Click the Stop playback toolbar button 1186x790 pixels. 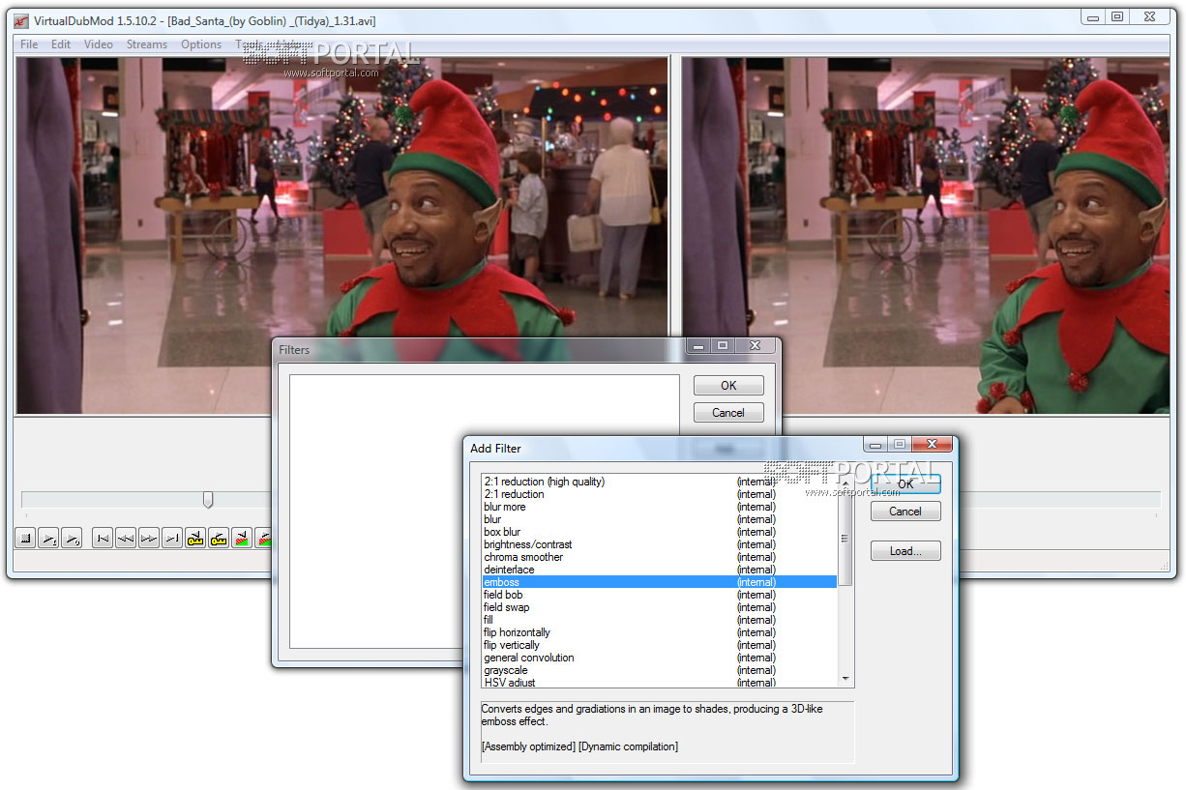point(26,539)
